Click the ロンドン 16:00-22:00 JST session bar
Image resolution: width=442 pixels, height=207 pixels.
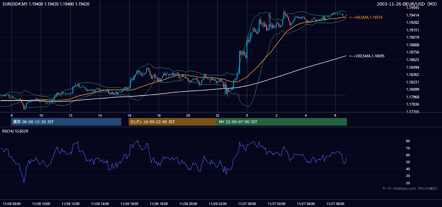[173, 122]
